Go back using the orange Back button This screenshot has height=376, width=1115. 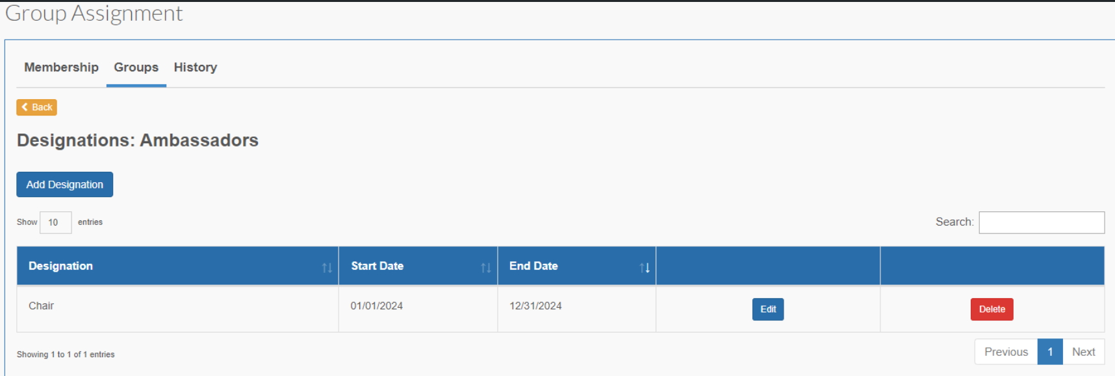[37, 107]
